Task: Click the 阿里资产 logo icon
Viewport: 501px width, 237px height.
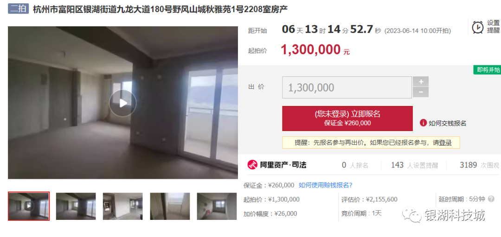Action: (x=252, y=165)
